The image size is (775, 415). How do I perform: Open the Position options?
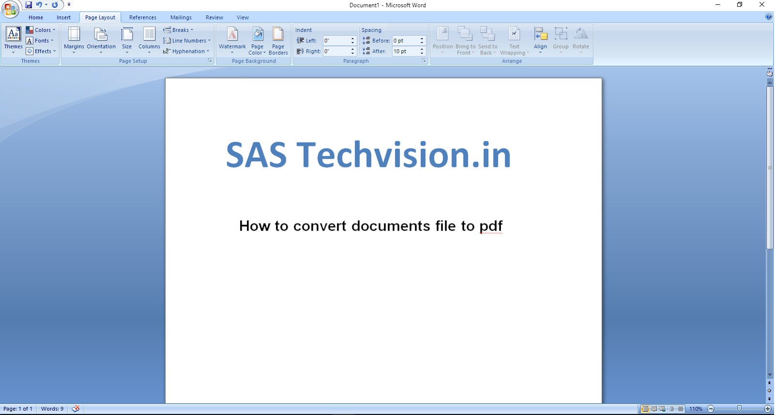443,40
